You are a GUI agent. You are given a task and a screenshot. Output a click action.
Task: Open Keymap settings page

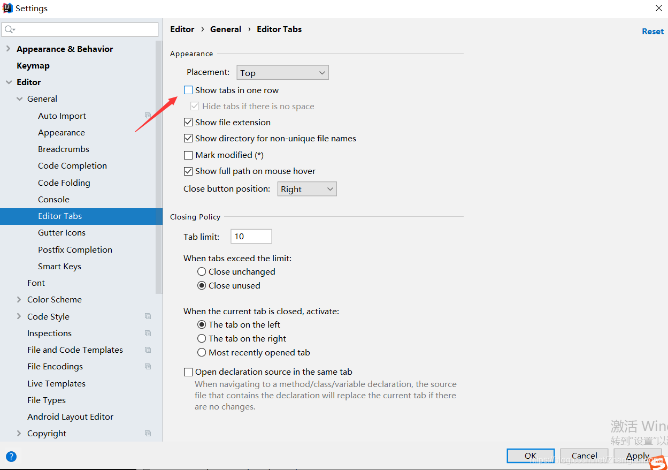pos(33,65)
